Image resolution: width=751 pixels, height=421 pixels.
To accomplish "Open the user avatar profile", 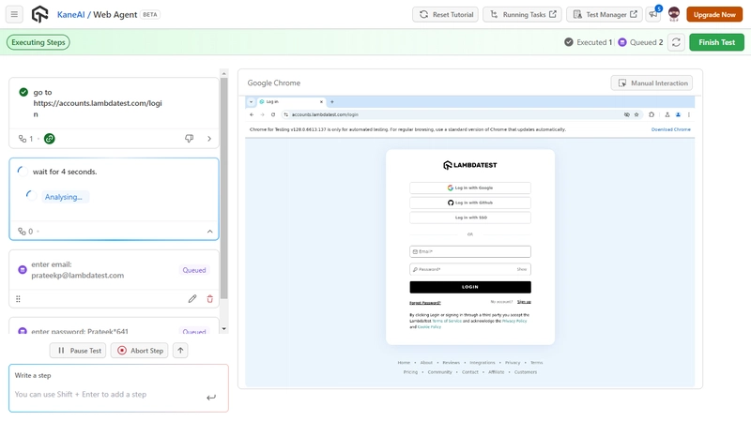I will pyautogui.click(x=674, y=14).
